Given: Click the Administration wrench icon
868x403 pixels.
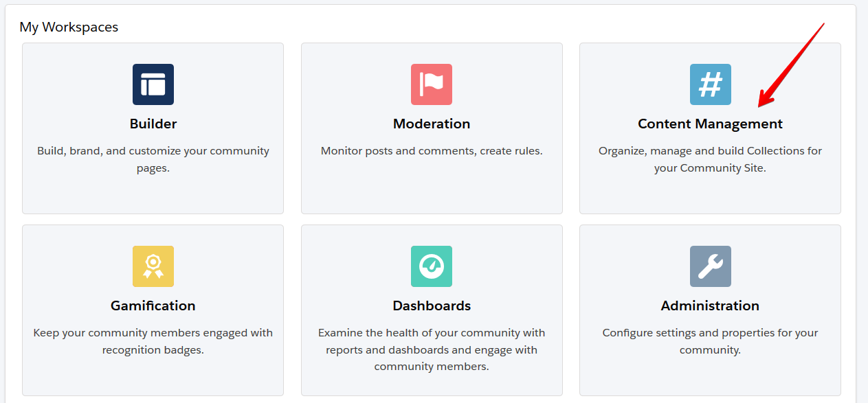Looking at the screenshot, I should coord(710,266).
